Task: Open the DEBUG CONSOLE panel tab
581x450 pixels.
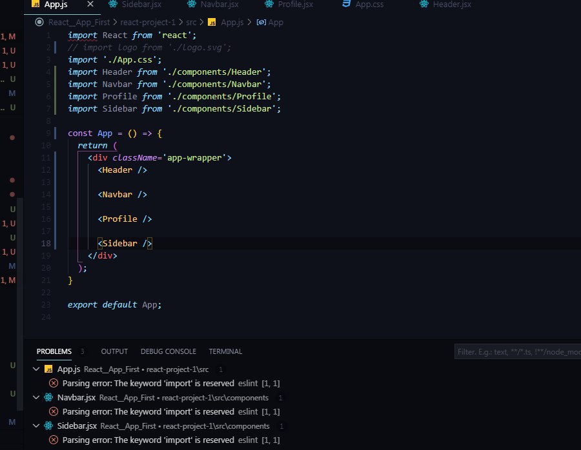Action: tap(168, 351)
